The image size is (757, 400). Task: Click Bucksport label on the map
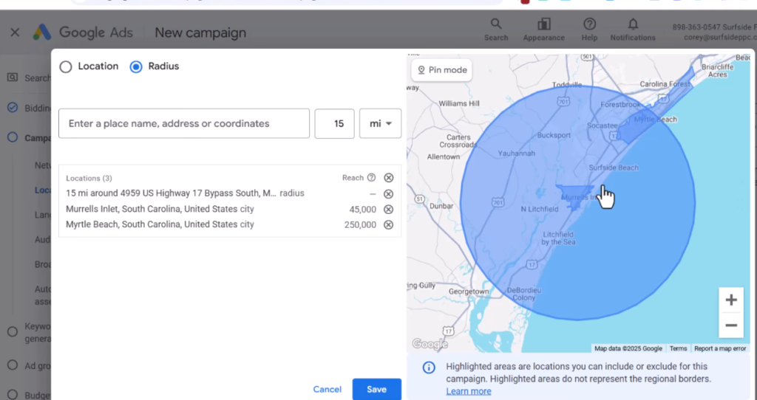pos(554,135)
